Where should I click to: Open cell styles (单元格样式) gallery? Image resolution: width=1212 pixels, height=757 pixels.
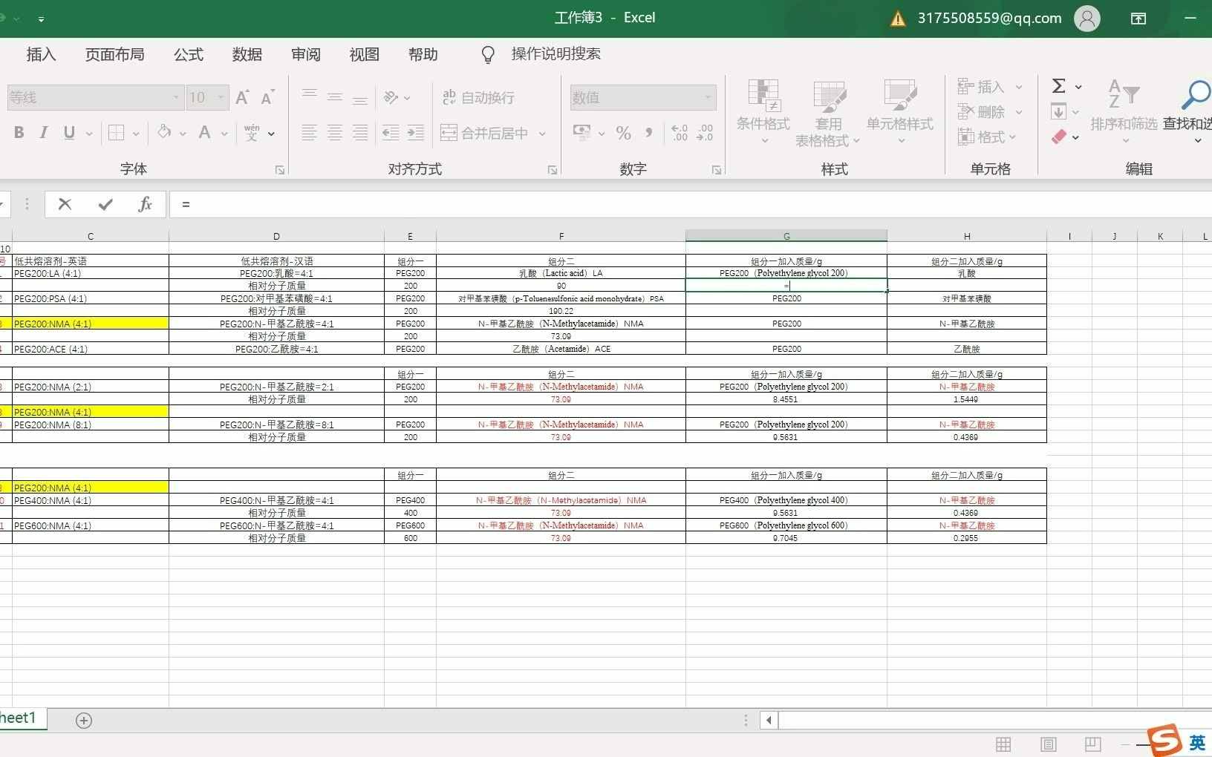point(900,111)
